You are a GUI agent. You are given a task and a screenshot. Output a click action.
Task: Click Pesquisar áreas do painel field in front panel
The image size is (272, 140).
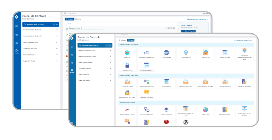[x=95, y=45]
